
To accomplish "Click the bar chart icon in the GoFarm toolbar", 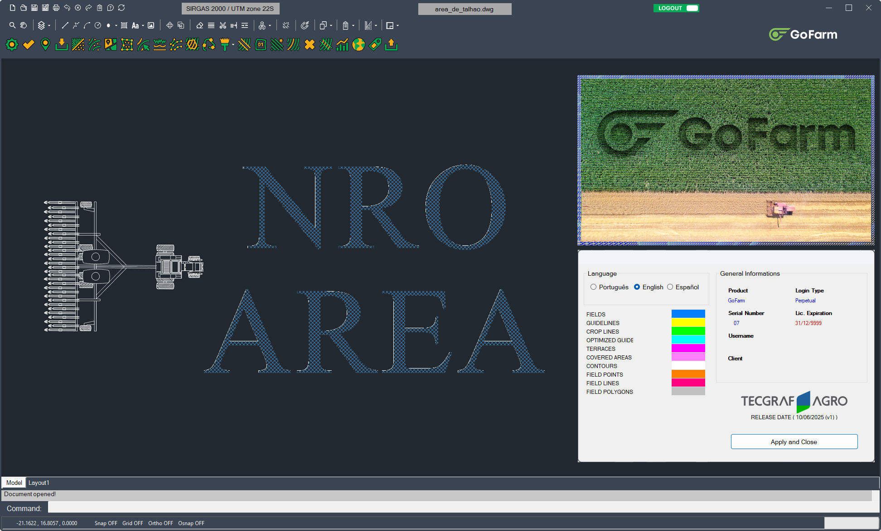I will pos(341,45).
